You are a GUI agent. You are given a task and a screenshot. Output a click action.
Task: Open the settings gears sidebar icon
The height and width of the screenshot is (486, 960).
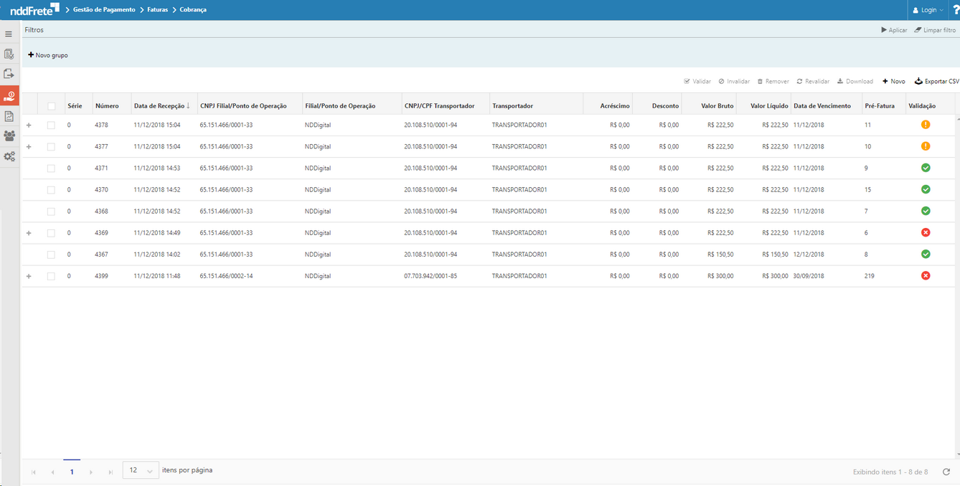9,156
